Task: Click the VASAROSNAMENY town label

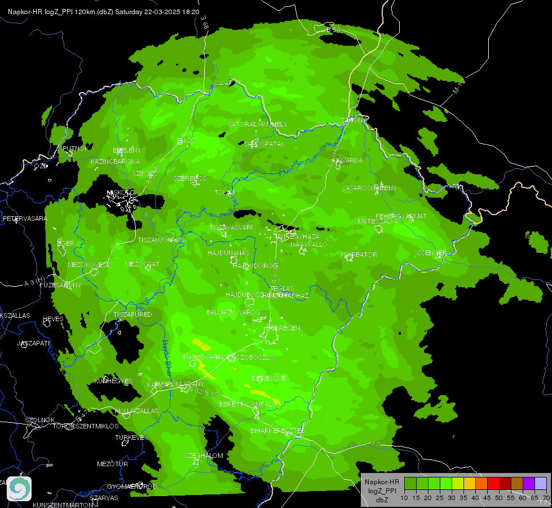Action: point(369,188)
